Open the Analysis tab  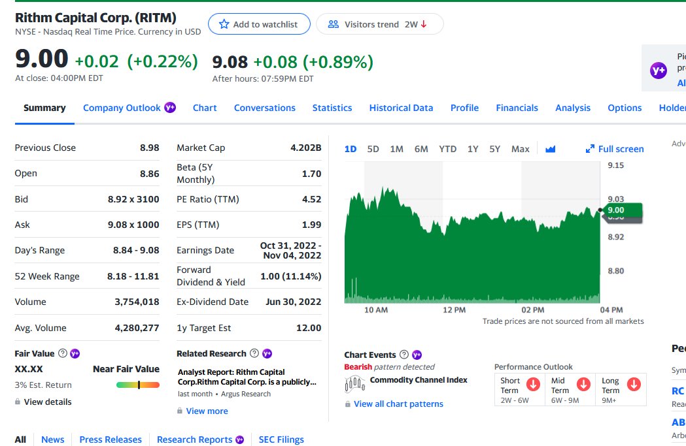click(x=573, y=108)
